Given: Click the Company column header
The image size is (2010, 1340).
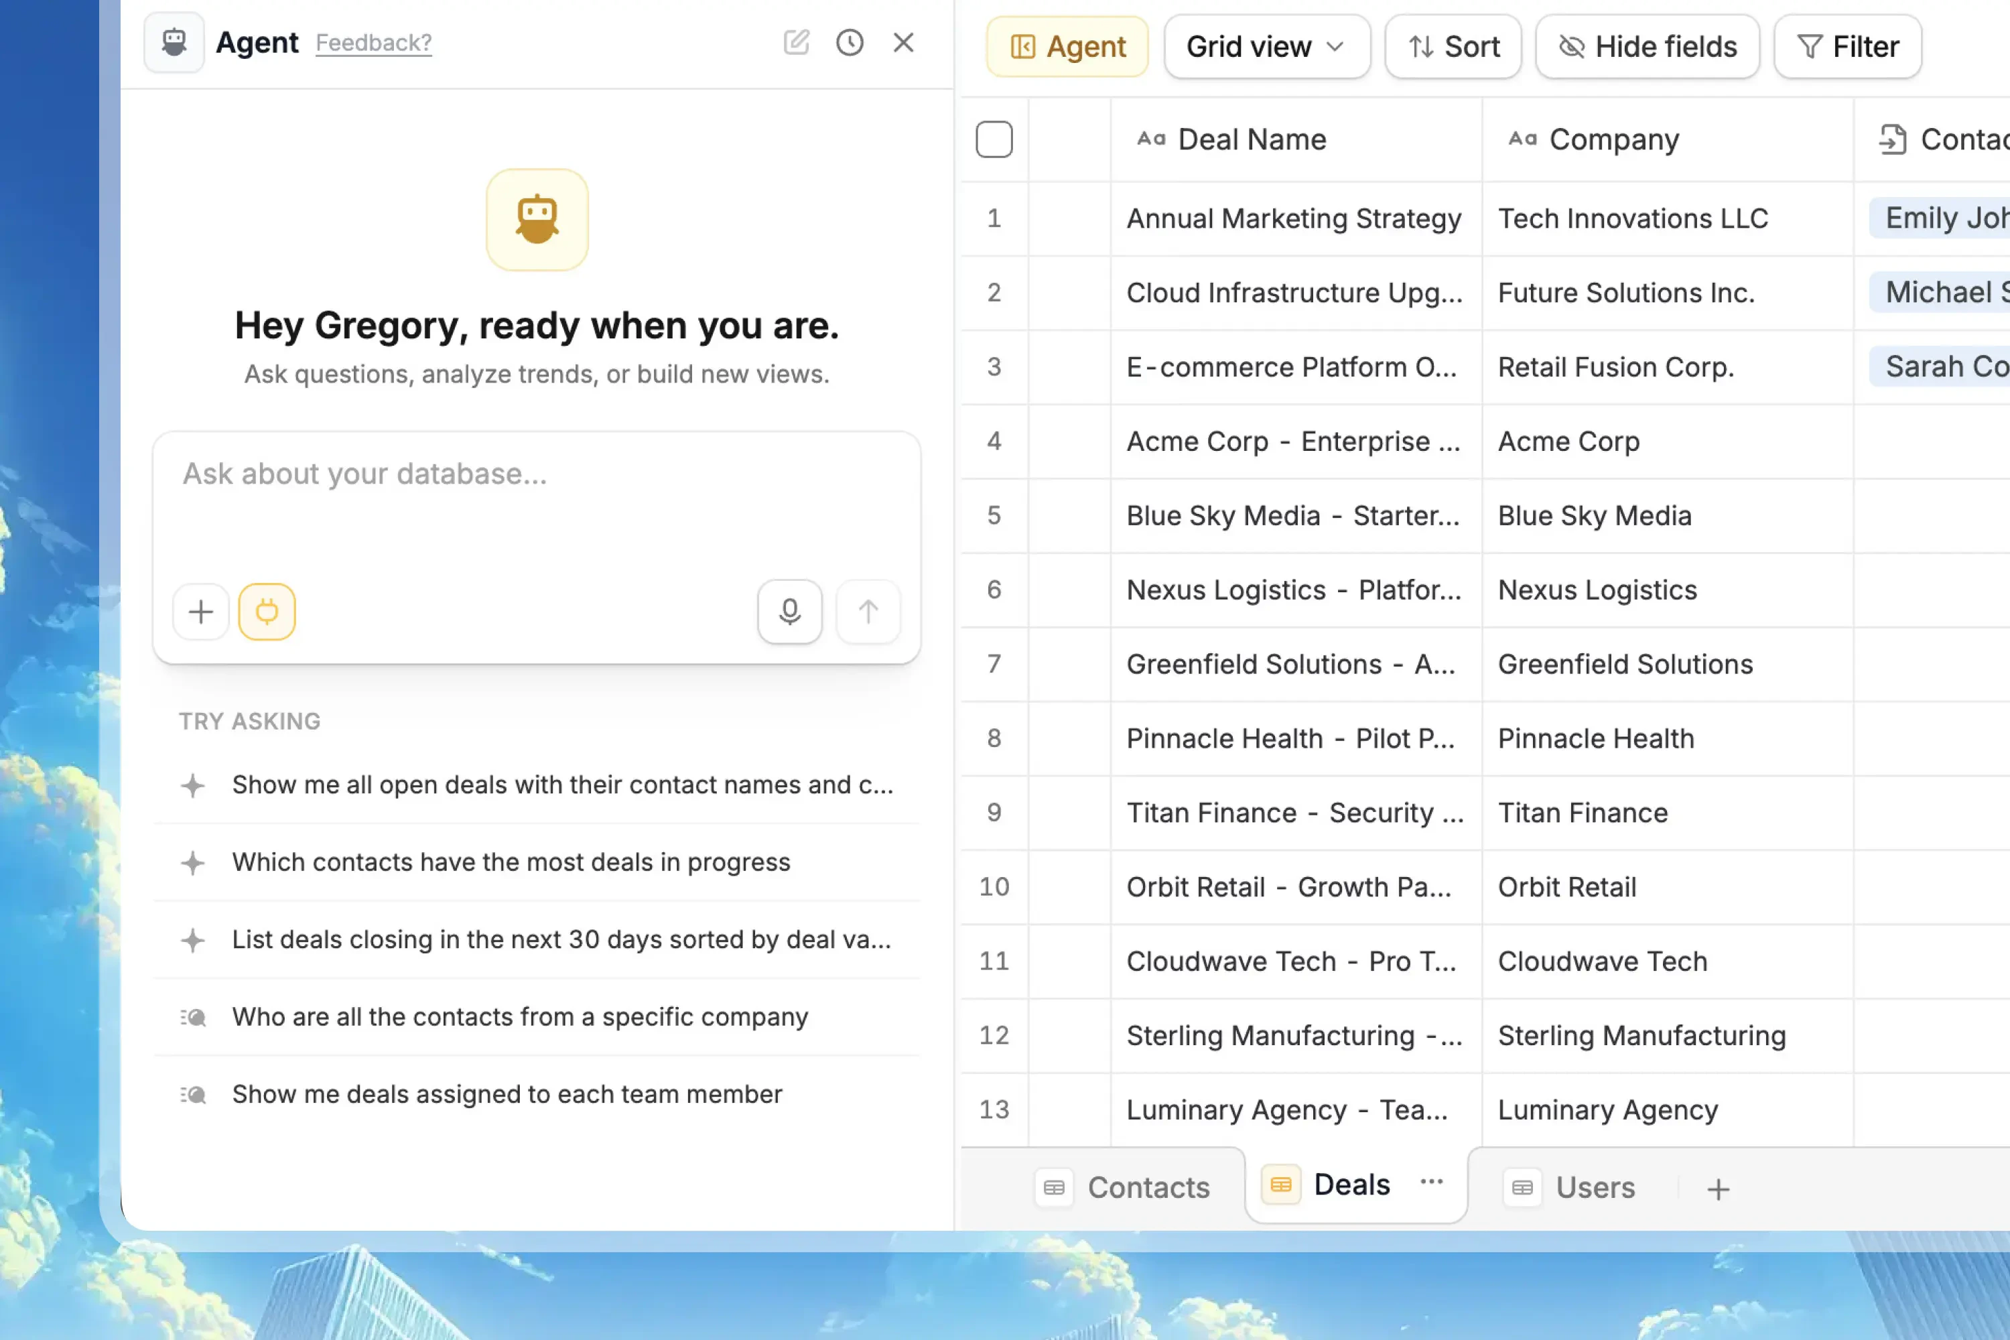Looking at the screenshot, I should [1668, 139].
